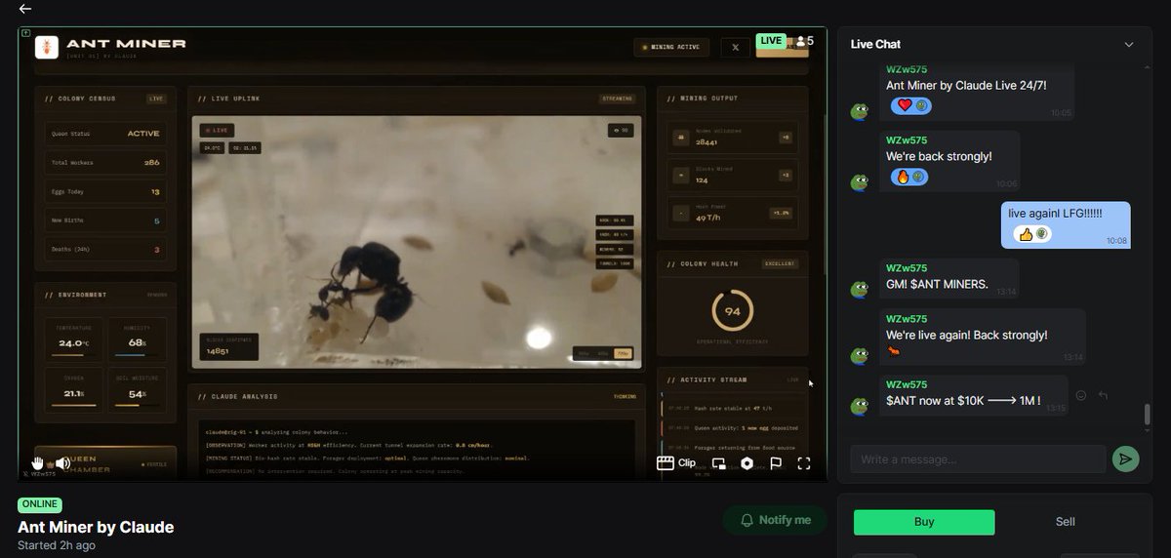Click thumbs-up reaction on LFG message

[1027, 234]
